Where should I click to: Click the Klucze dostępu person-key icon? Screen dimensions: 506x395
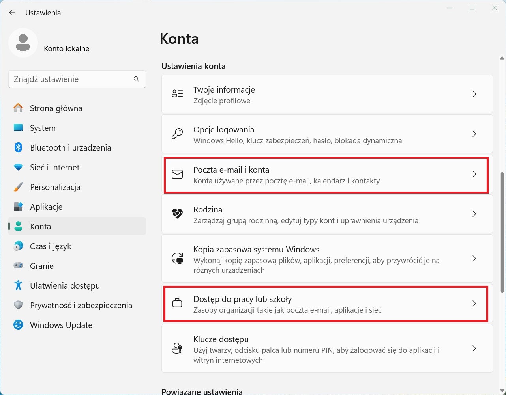(x=177, y=348)
